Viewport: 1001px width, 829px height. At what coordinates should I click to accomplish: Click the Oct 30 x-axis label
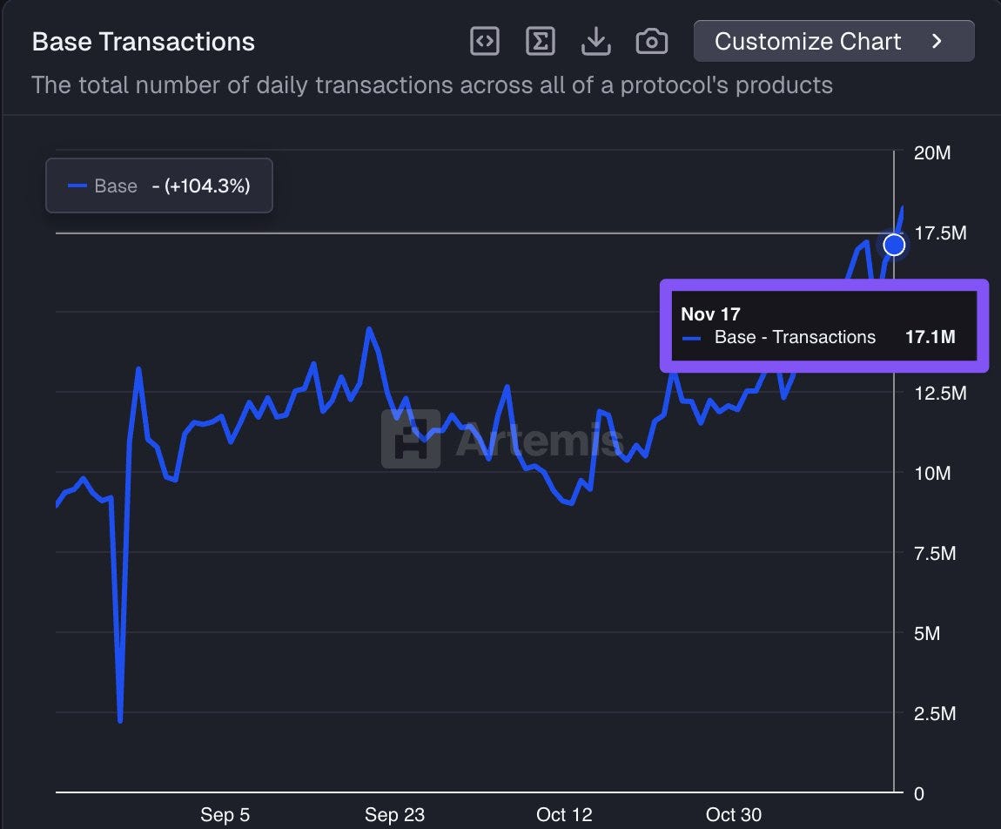click(x=734, y=815)
